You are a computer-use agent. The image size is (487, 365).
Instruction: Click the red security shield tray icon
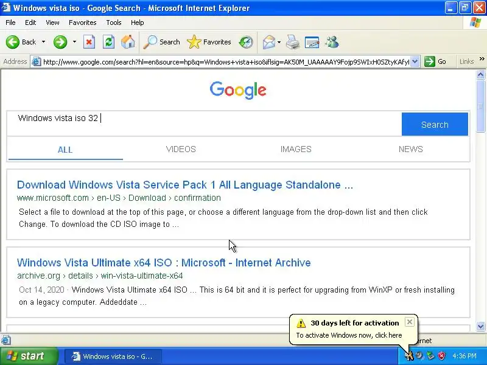(441, 356)
